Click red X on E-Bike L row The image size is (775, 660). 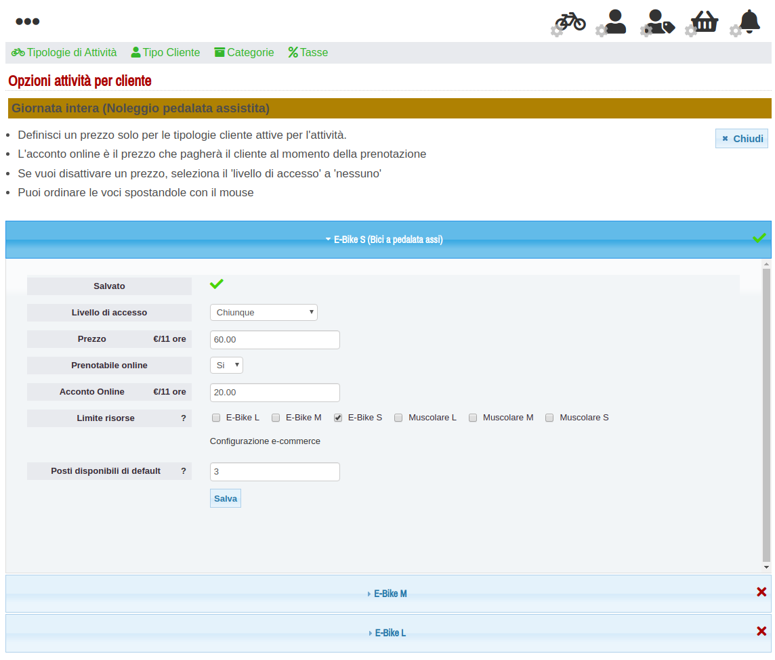[761, 632]
